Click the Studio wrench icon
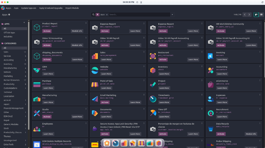This screenshot has width=265, height=148. tap(37, 113)
